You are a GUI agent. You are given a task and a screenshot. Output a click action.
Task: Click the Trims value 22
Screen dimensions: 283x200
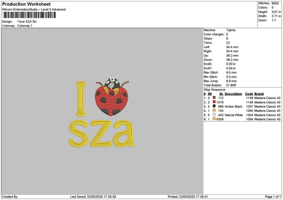(x=228, y=43)
